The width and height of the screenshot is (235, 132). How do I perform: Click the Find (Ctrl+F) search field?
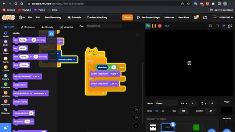pyautogui.click(x=104, y=26)
